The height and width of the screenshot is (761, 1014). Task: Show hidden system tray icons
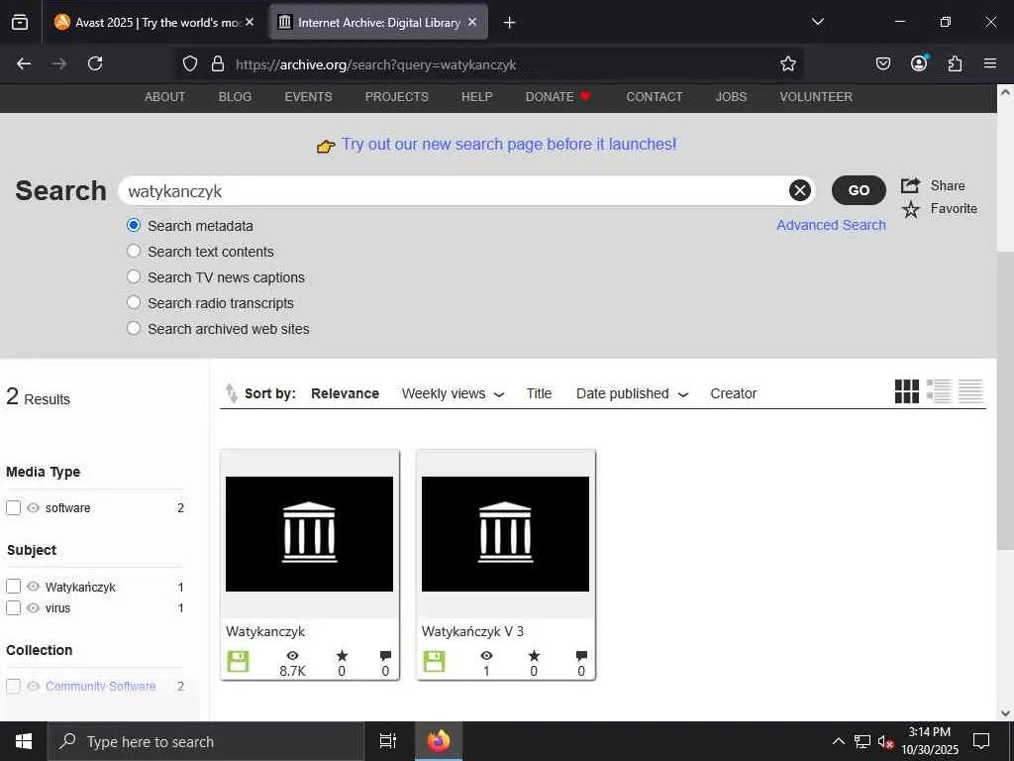[838, 741]
